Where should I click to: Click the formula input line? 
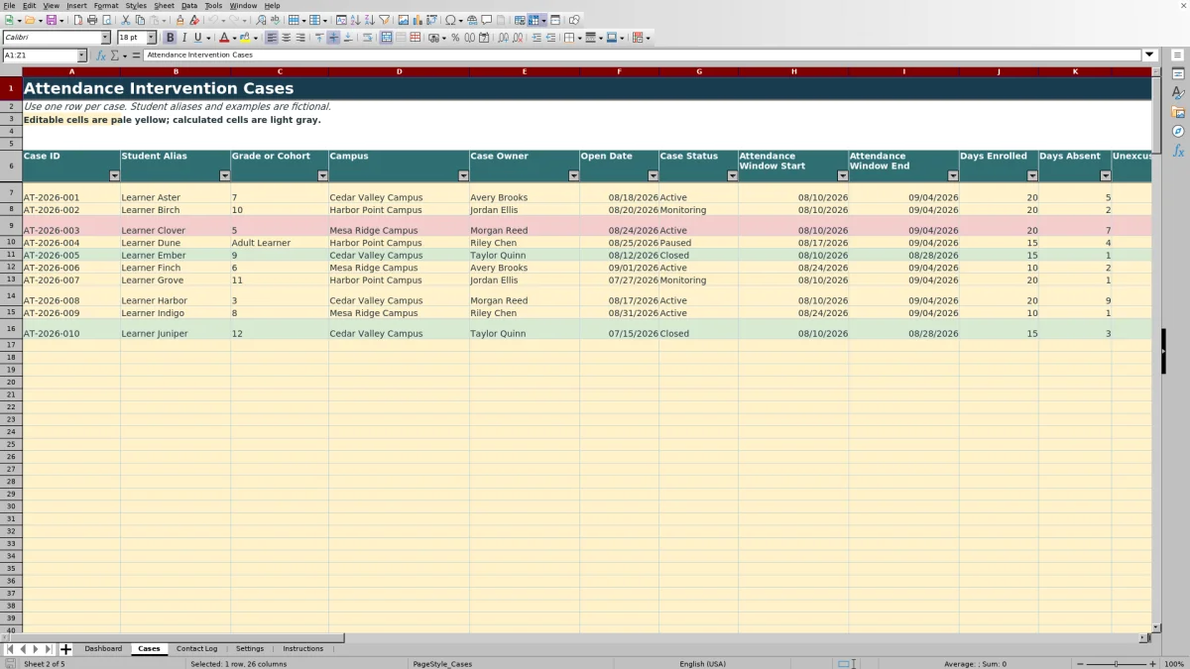(643, 56)
